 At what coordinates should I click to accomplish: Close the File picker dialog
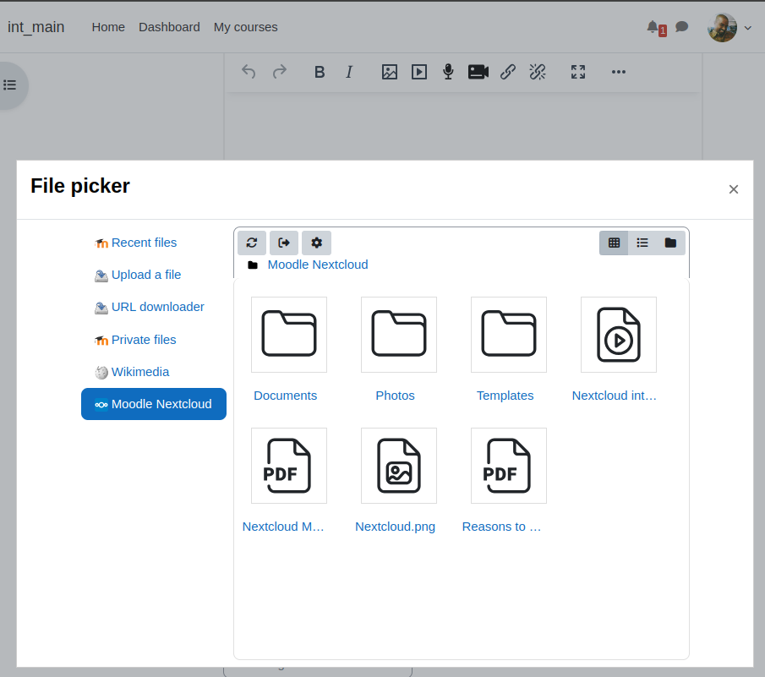point(733,189)
